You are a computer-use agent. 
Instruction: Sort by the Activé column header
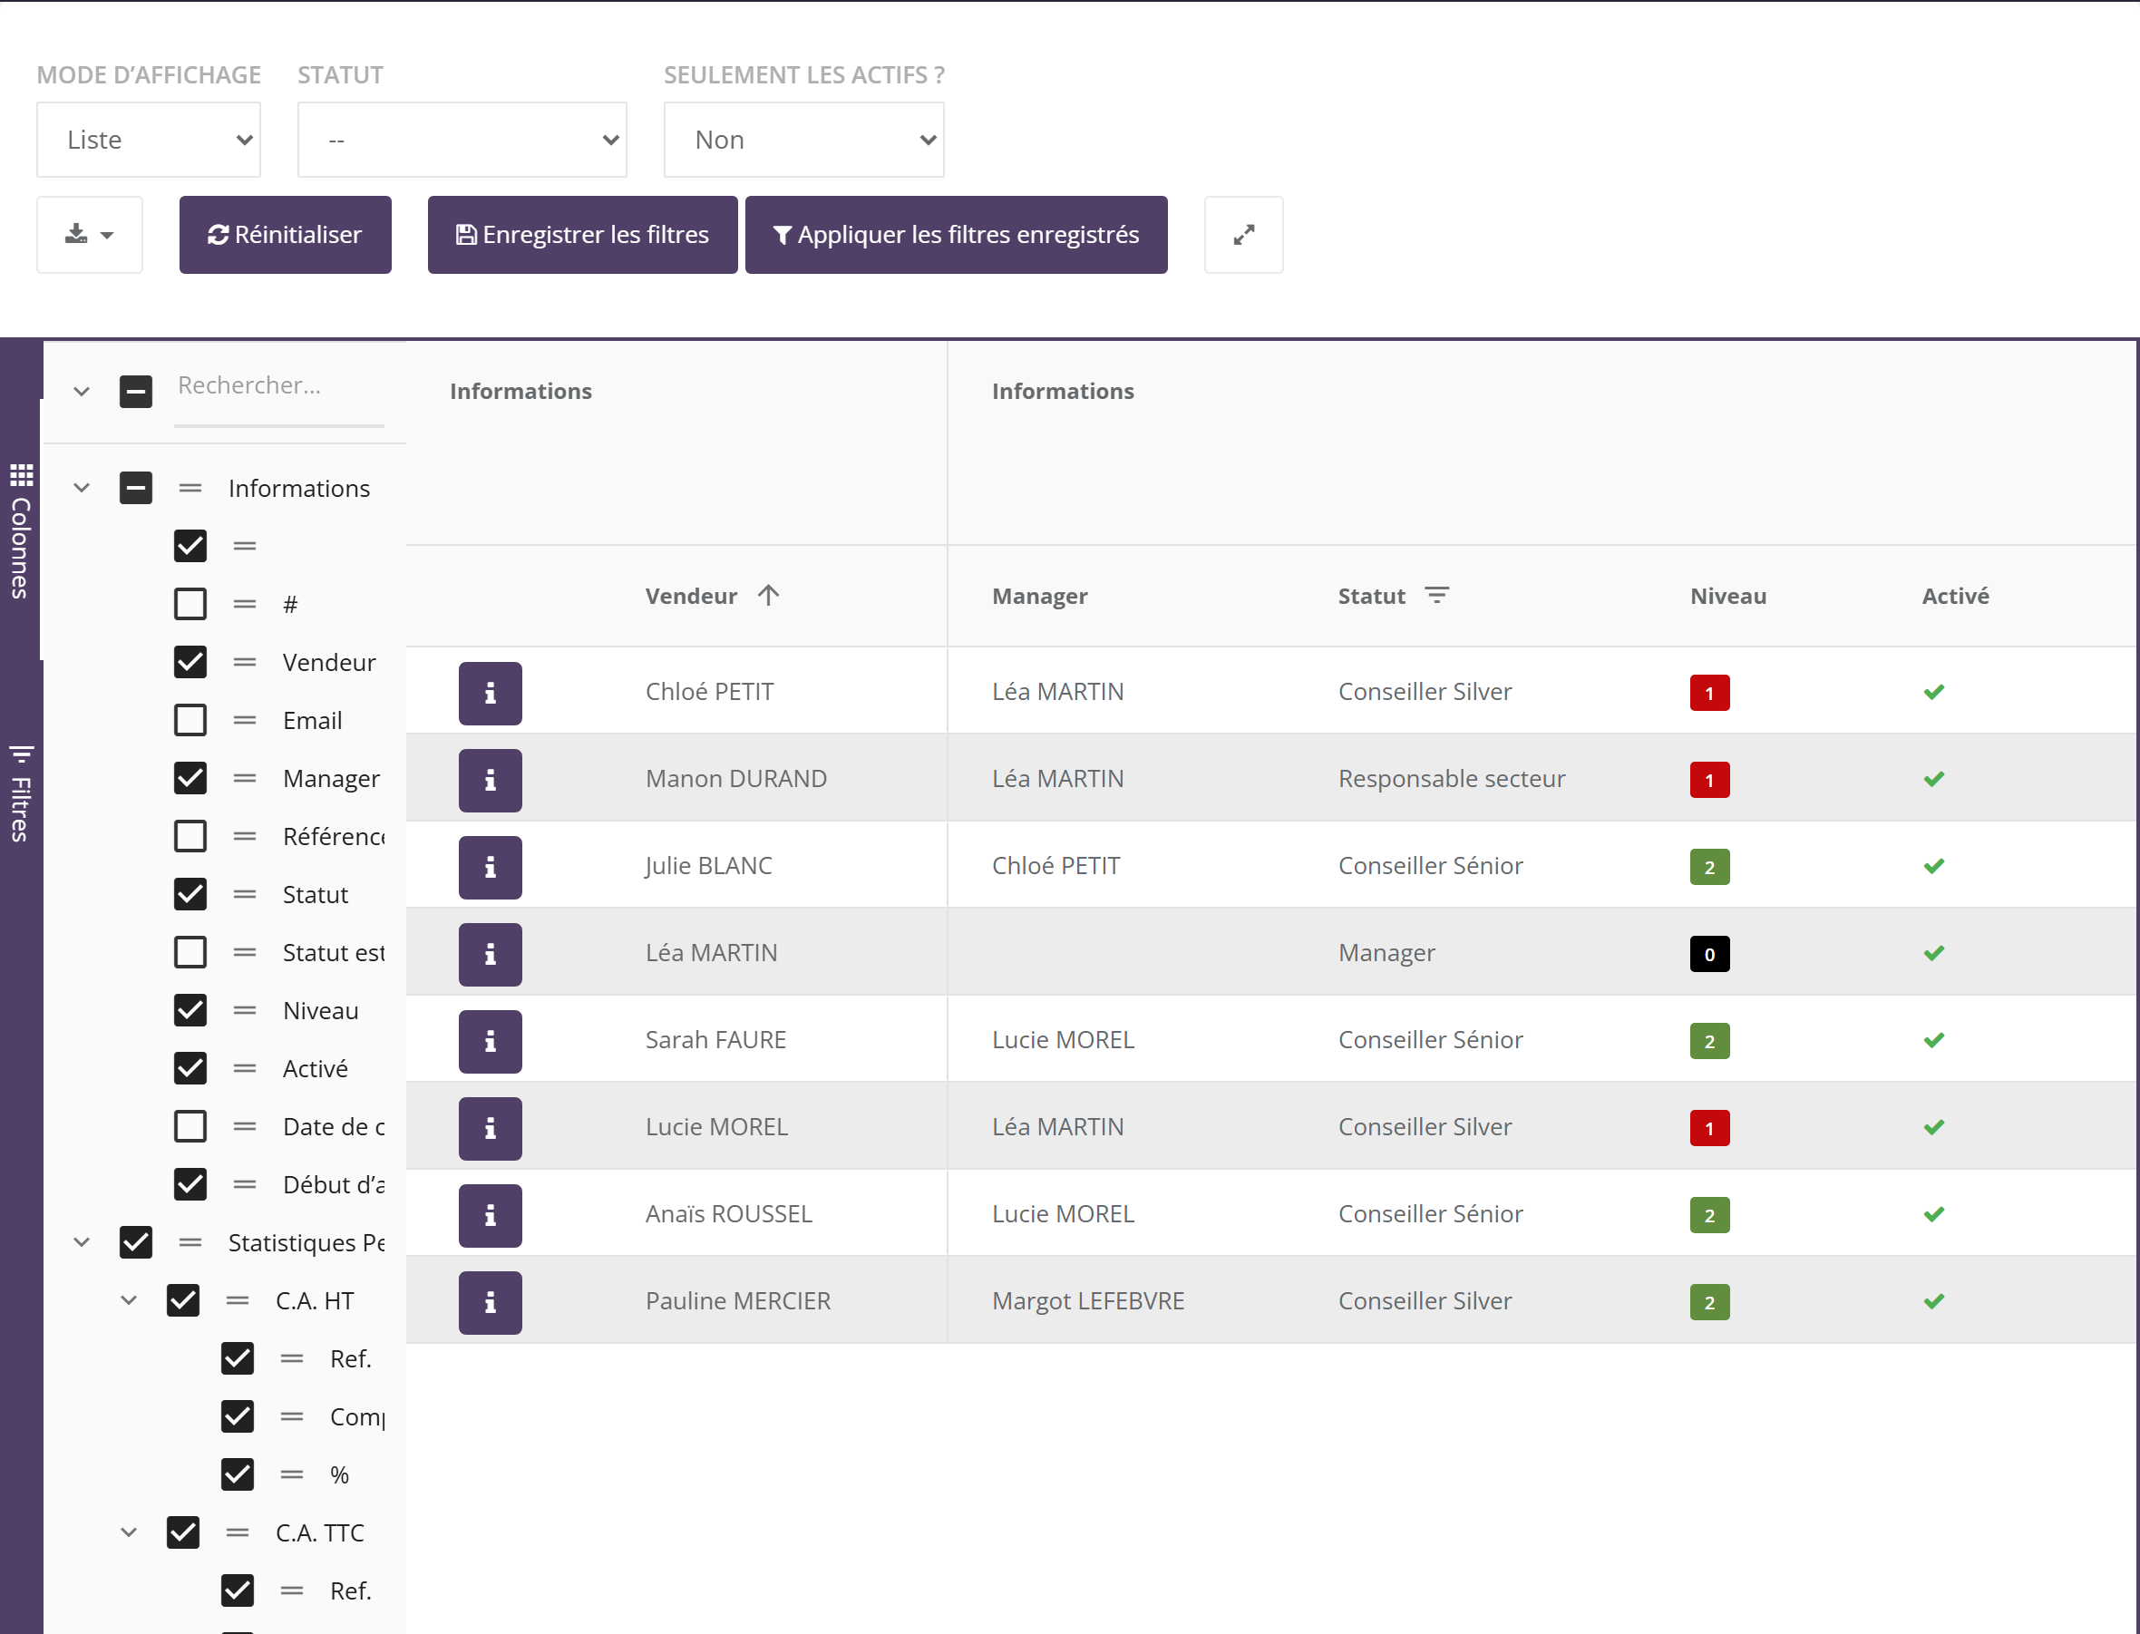1955,597
